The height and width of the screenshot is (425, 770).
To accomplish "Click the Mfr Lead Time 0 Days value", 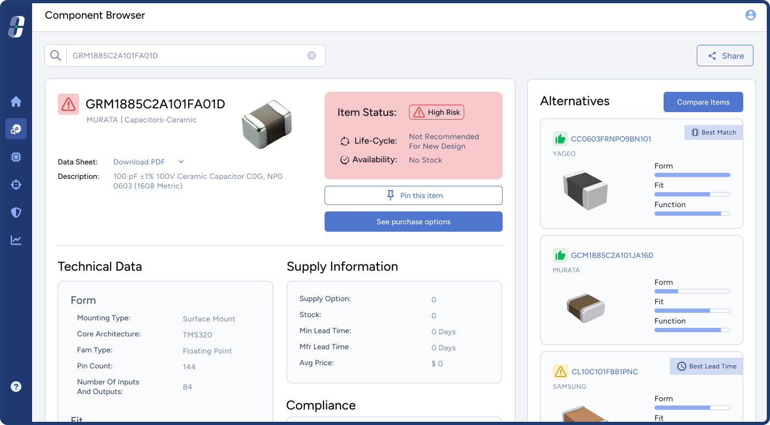I will pos(444,348).
